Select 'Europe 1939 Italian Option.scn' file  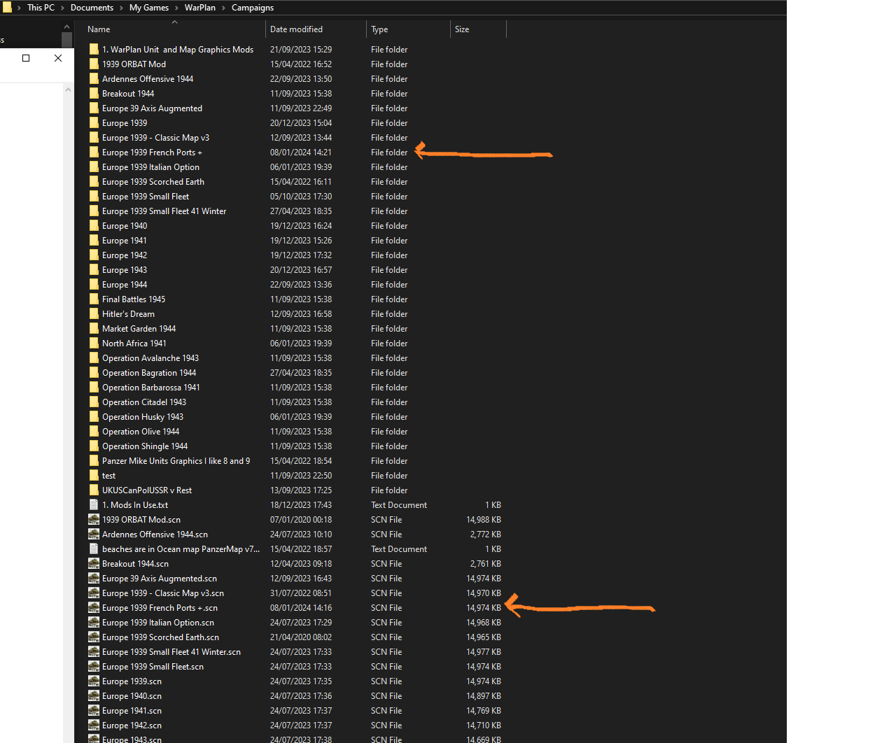[158, 622]
